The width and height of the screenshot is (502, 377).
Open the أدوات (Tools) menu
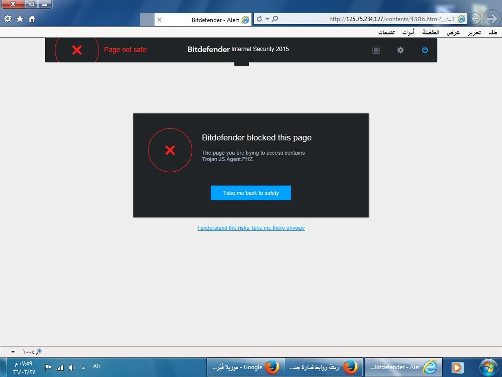coord(408,32)
